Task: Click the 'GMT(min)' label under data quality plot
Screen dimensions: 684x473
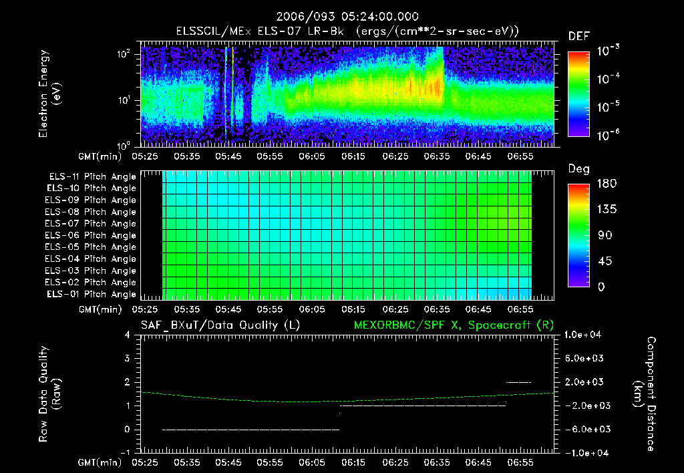Action: [x=100, y=462]
